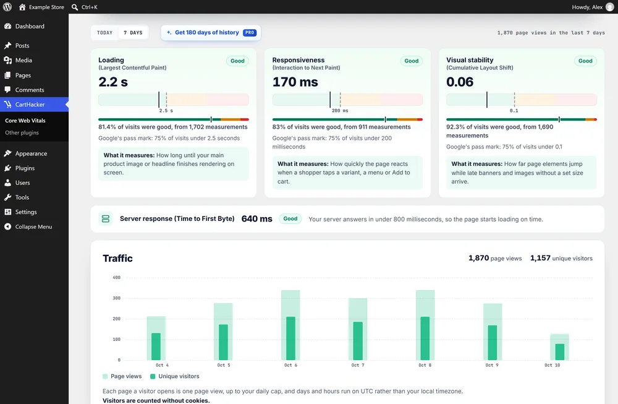
Task: Click the Loading threshold gauge
Action: click(x=174, y=100)
